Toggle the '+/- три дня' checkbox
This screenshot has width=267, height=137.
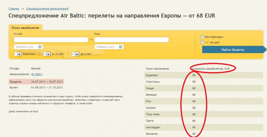(x=202, y=42)
